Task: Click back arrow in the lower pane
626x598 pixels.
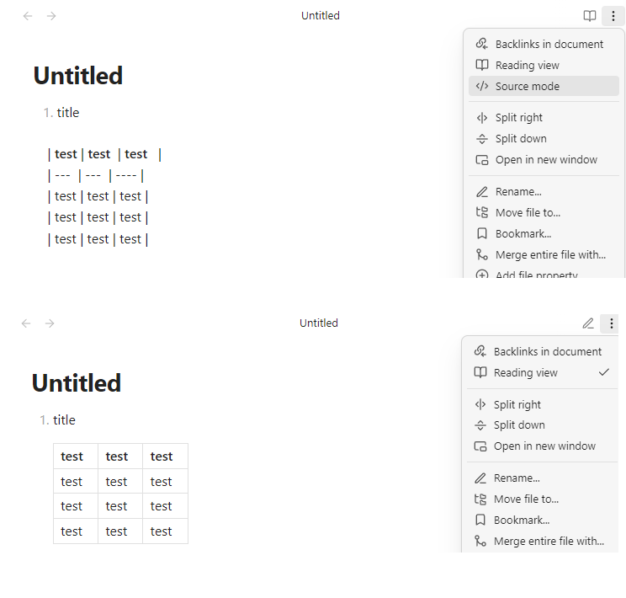Action: 26,323
